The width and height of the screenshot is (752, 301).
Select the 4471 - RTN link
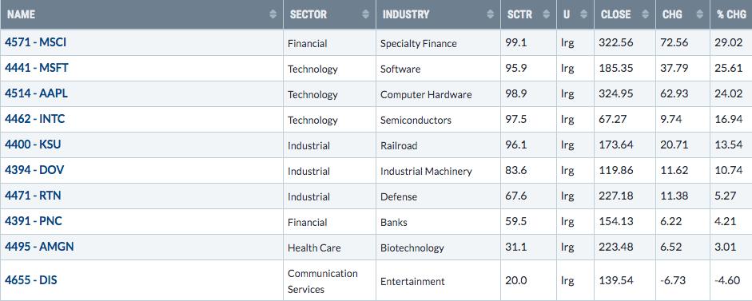(x=33, y=196)
